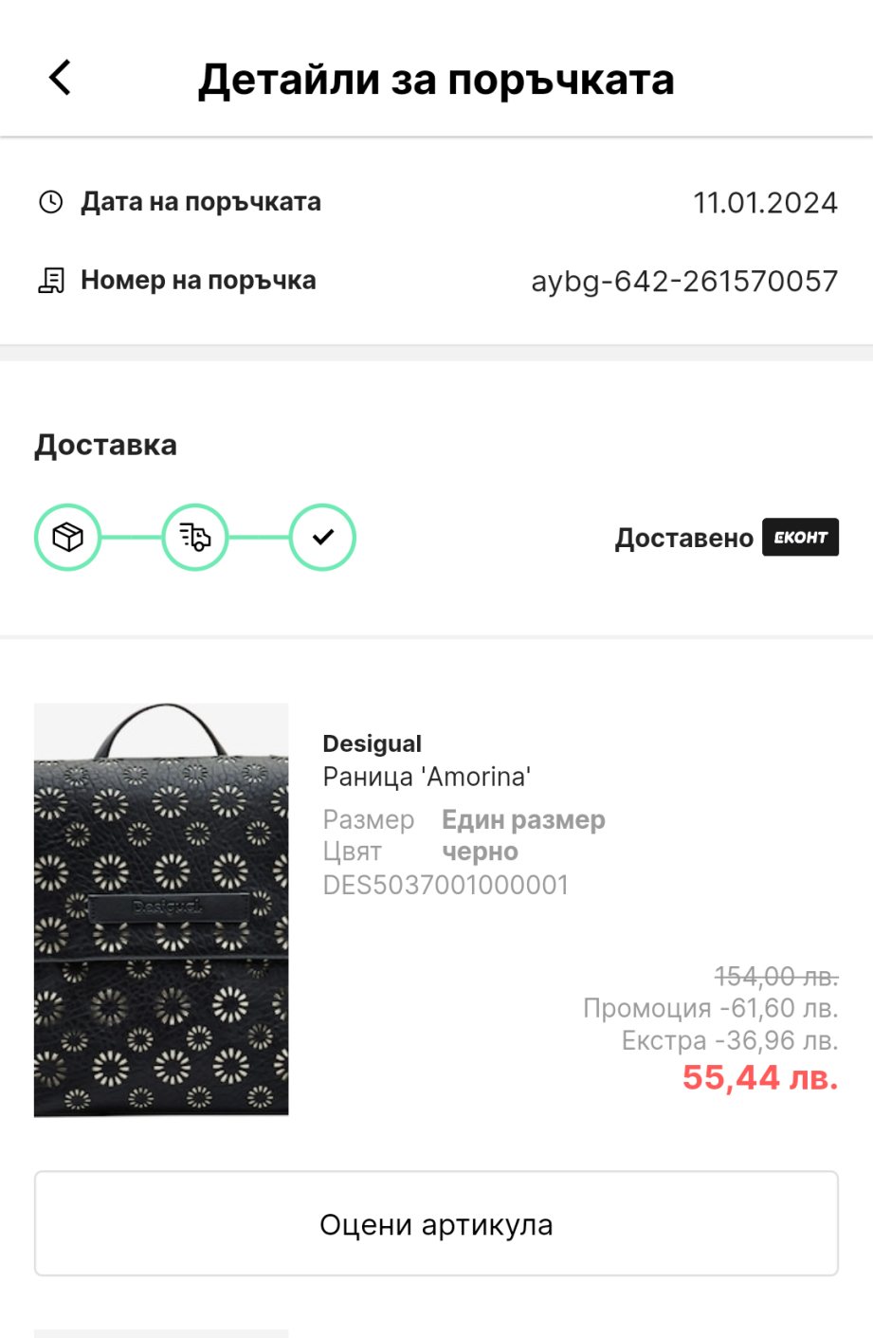Tap the checkmark delivered step icon
Image resolution: width=873 pixels, height=1338 pixels.
pos(322,538)
